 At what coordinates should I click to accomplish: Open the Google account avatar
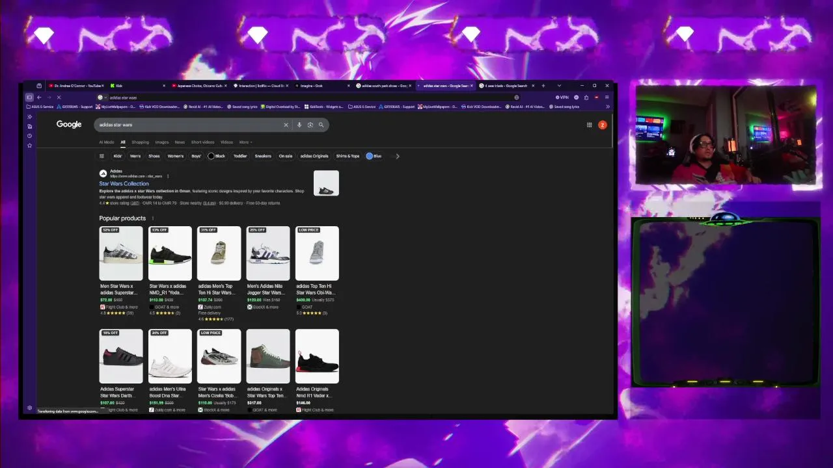coord(603,125)
